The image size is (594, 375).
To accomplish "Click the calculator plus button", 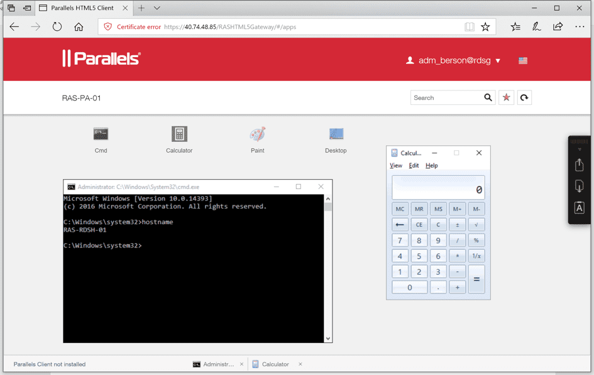I will 457,287.
